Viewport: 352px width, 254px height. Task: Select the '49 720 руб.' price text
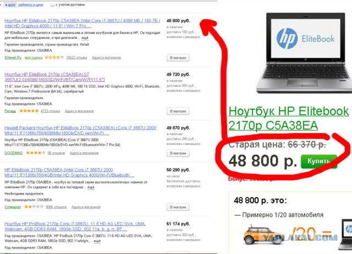pyautogui.click(x=178, y=74)
